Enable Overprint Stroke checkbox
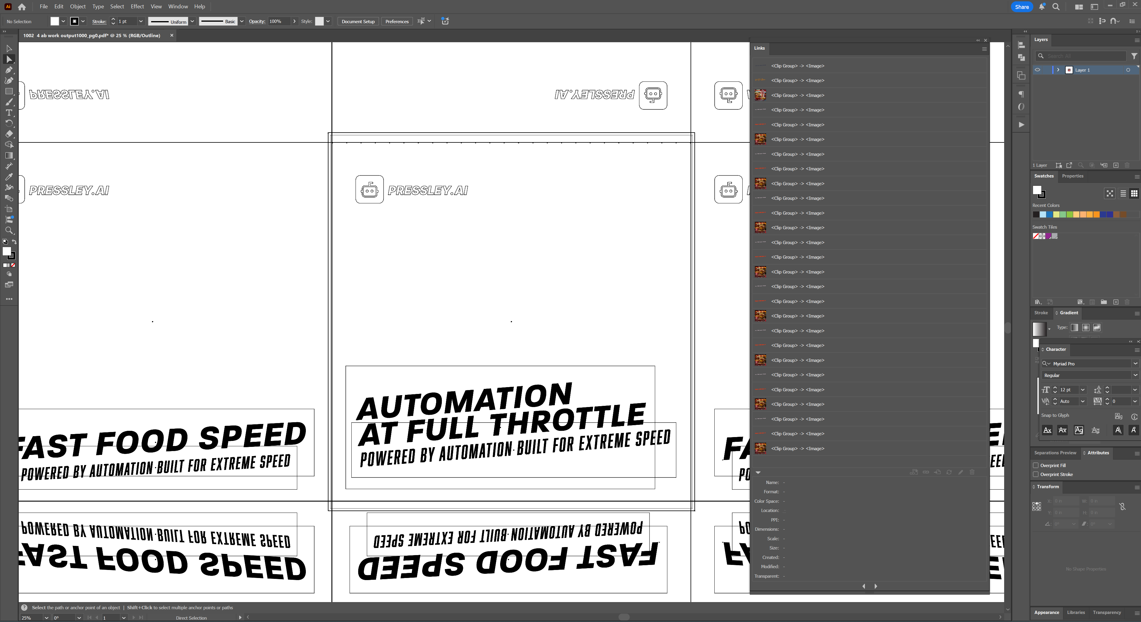The height and width of the screenshot is (622, 1141). coord(1036,474)
